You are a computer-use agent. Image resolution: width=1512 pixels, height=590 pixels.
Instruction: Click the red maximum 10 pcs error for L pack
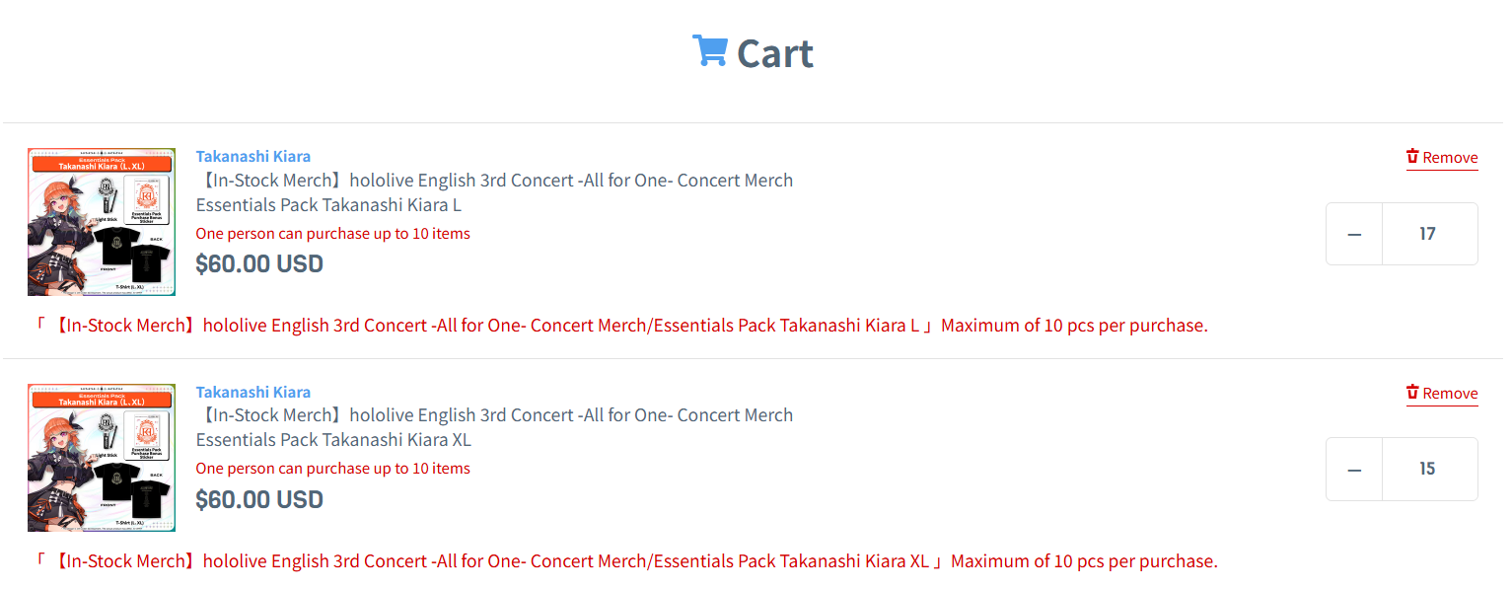(x=620, y=326)
